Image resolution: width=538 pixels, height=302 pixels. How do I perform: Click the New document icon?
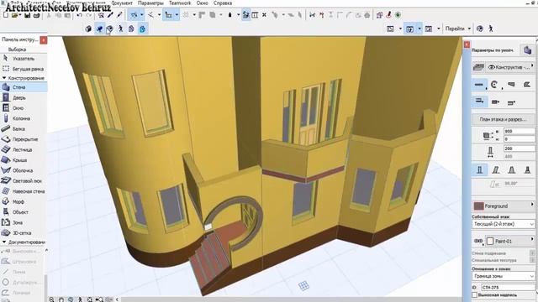(x=6, y=15)
